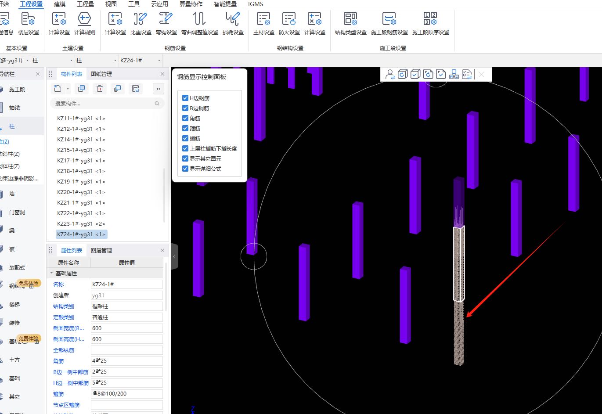The height and width of the screenshot is (414, 602).
Task: Open the KZ24-1# component dropdown
Action: [x=140, y=60]
